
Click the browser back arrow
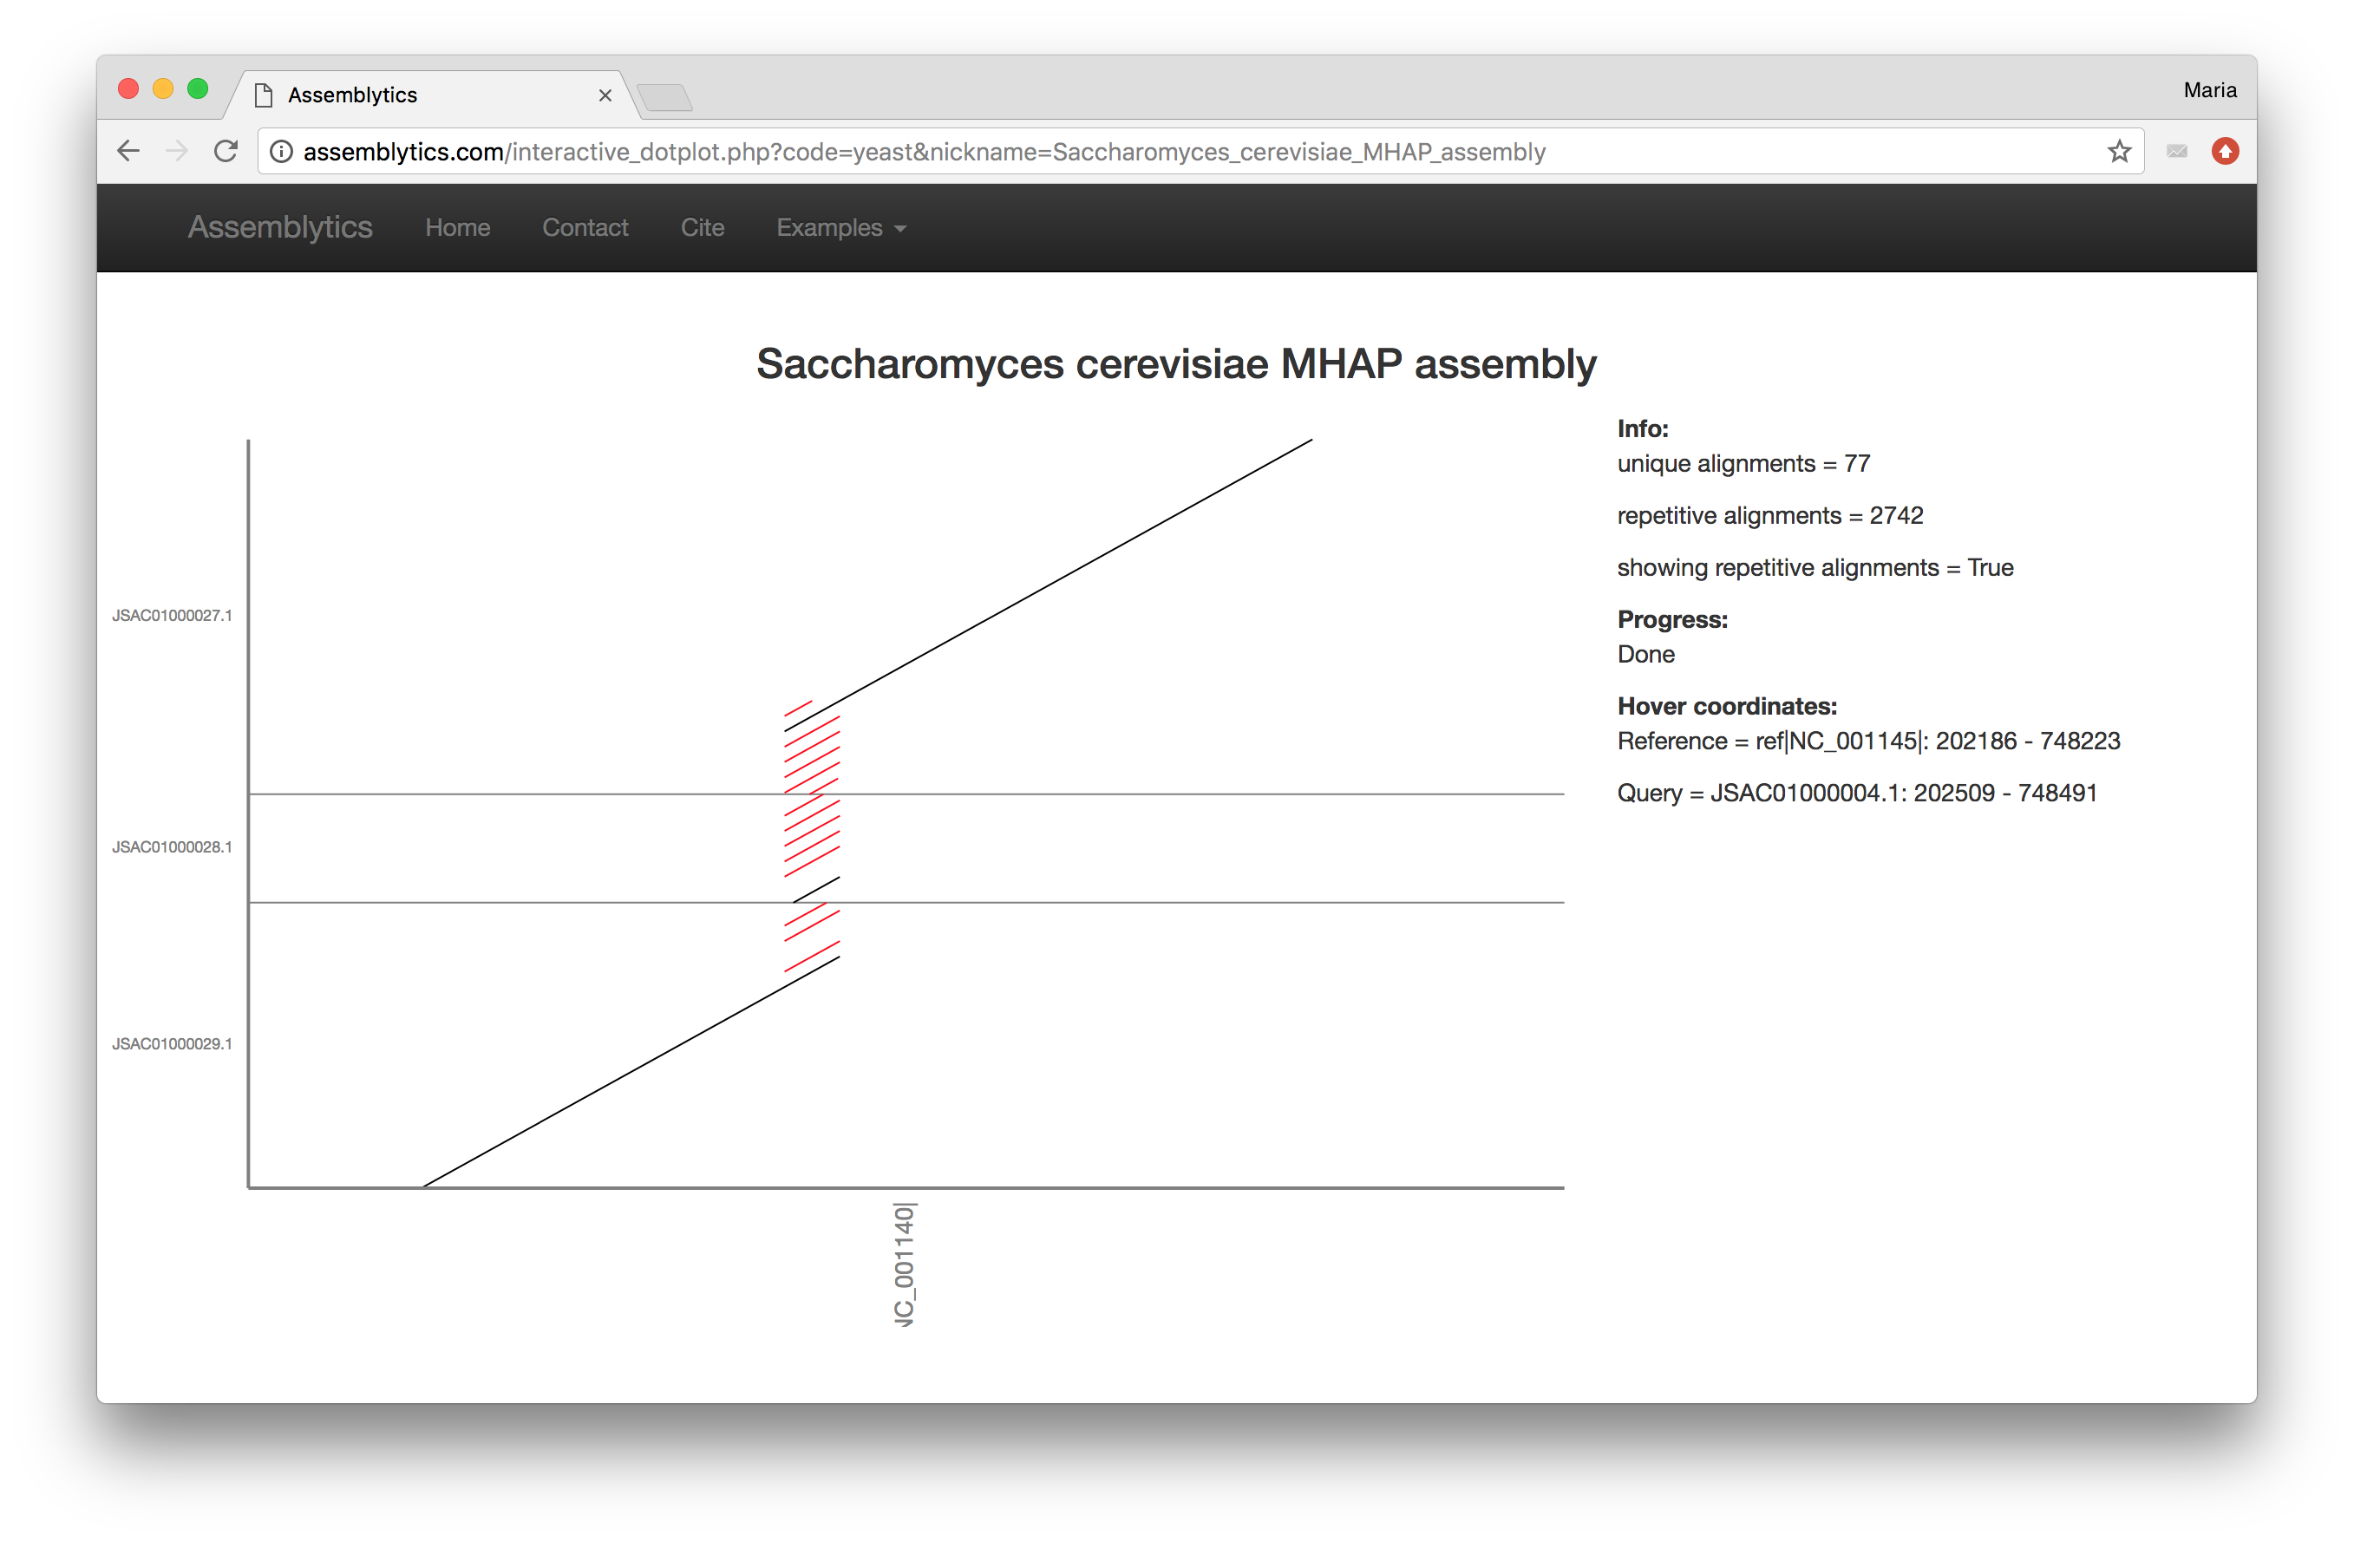coord(128,150)
